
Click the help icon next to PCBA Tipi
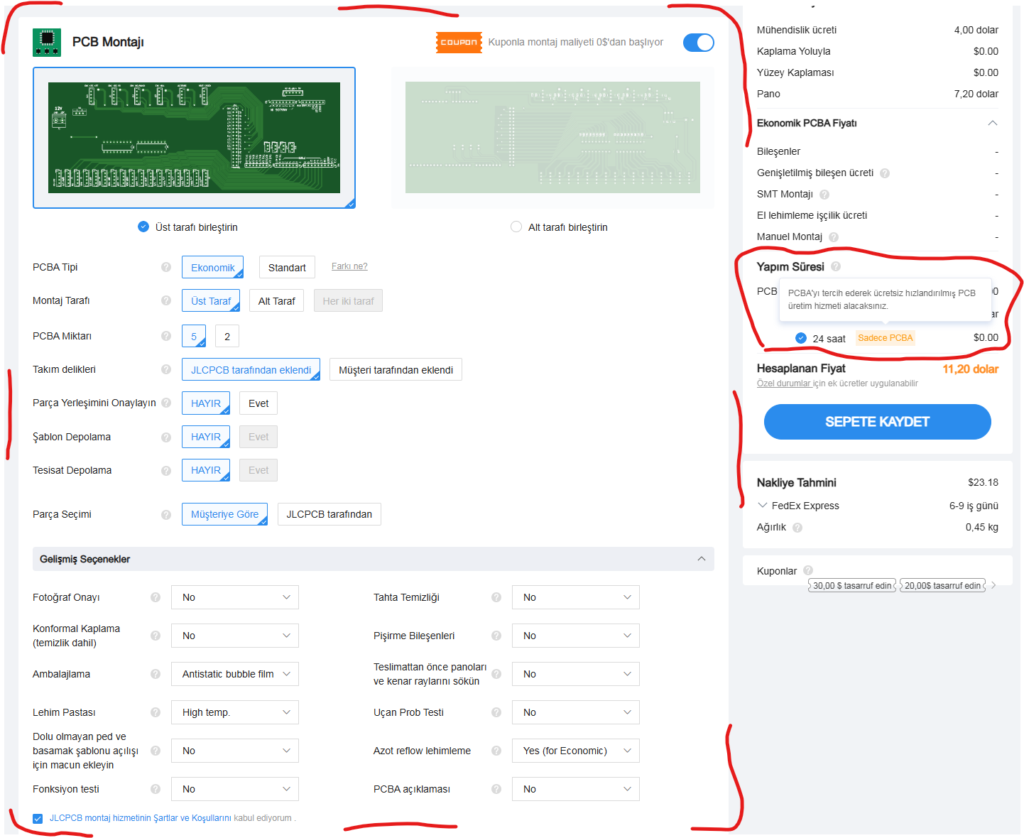click(x=166, y=267)
